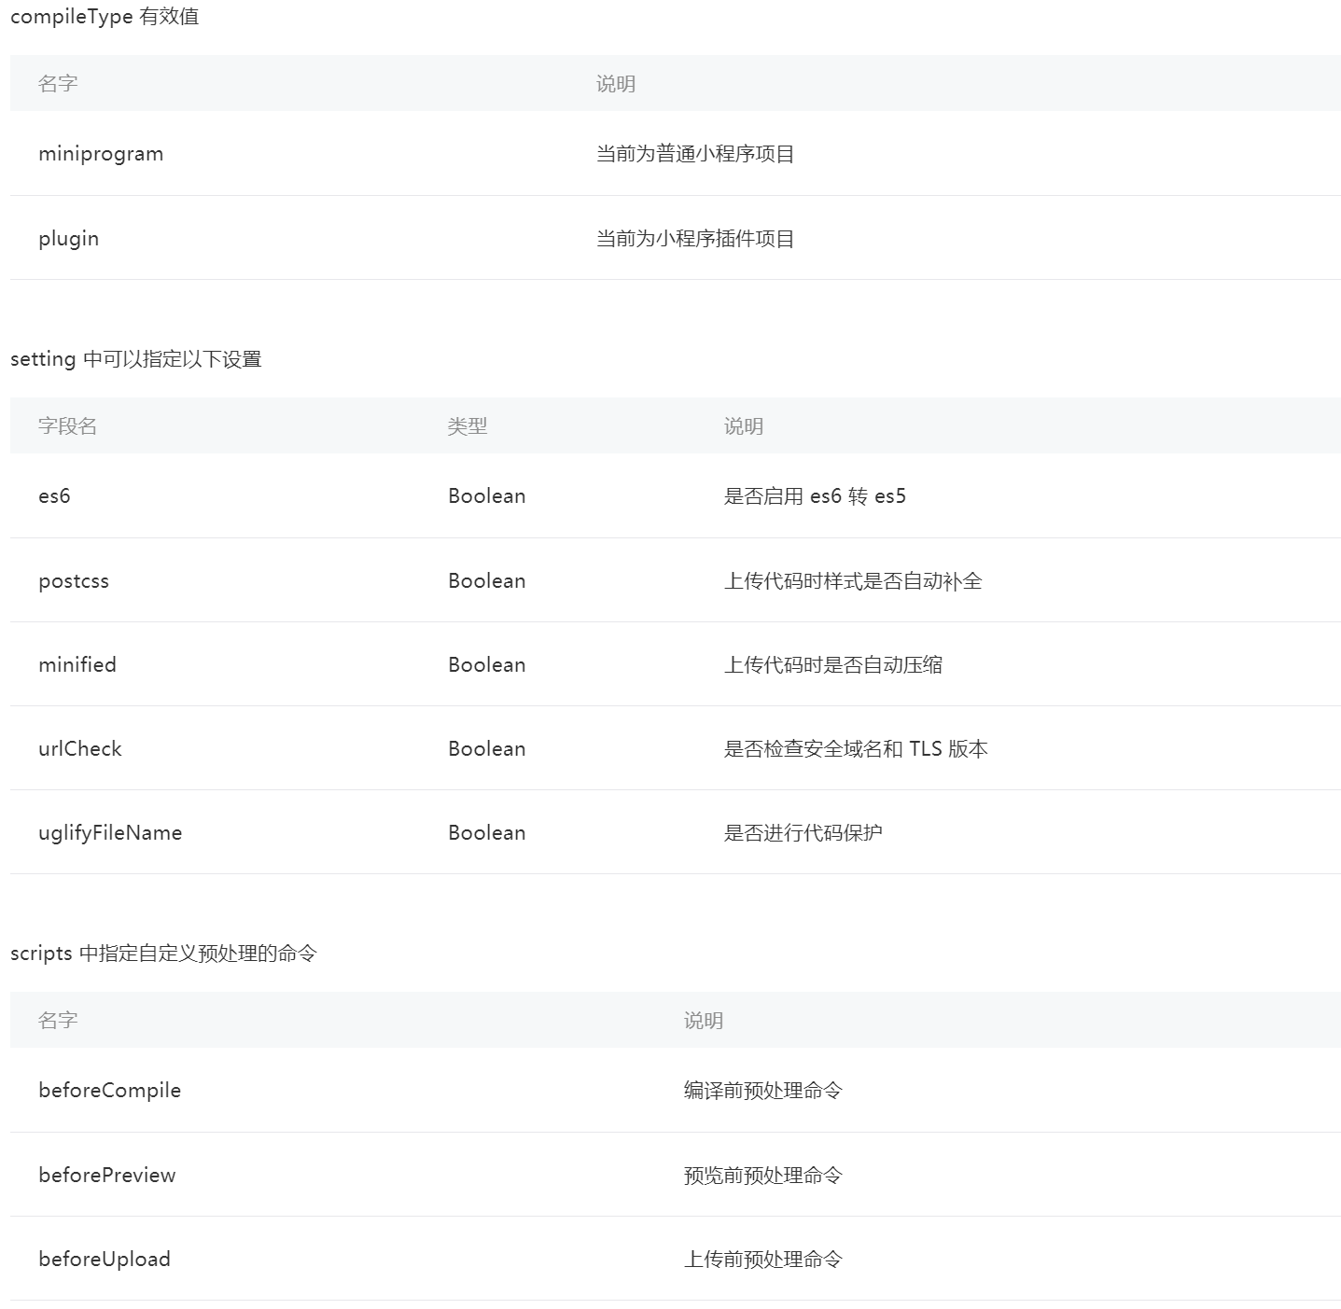
Task: Click Boolean type in uglifyFileName row
Action: [487, 833]
